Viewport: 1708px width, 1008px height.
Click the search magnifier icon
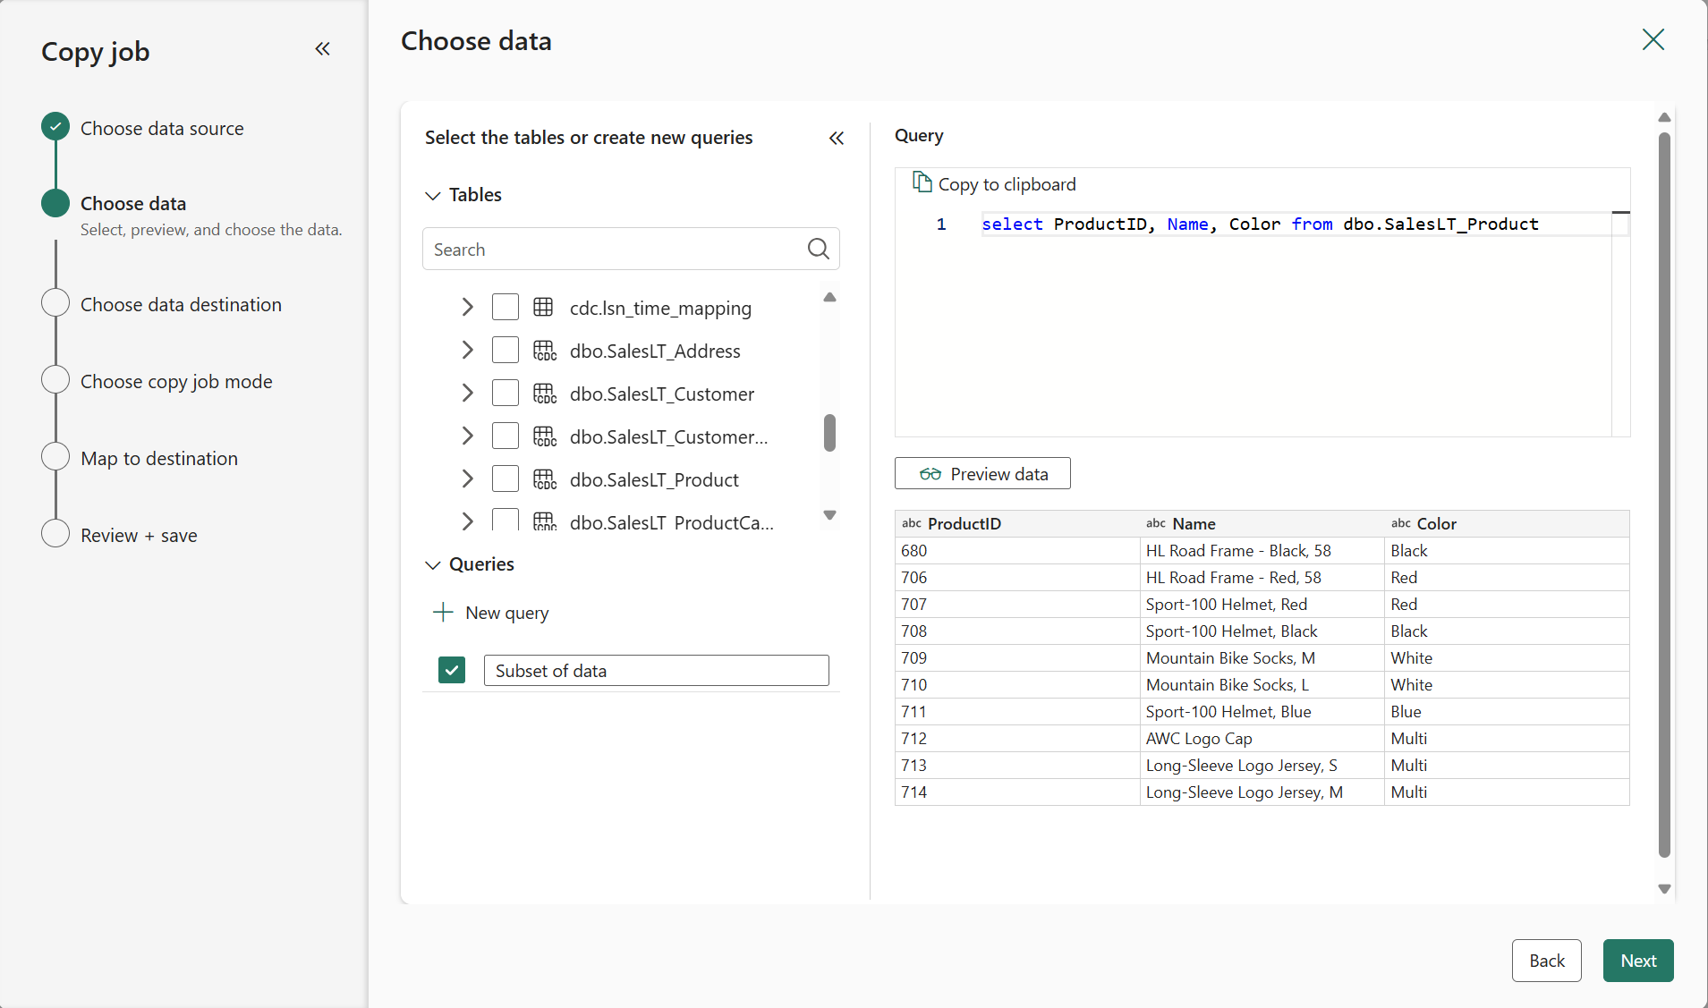click(x=818, y=249)
